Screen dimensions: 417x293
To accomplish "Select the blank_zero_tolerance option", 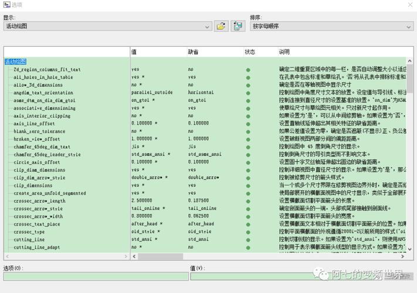I will [x=39, y=131].
